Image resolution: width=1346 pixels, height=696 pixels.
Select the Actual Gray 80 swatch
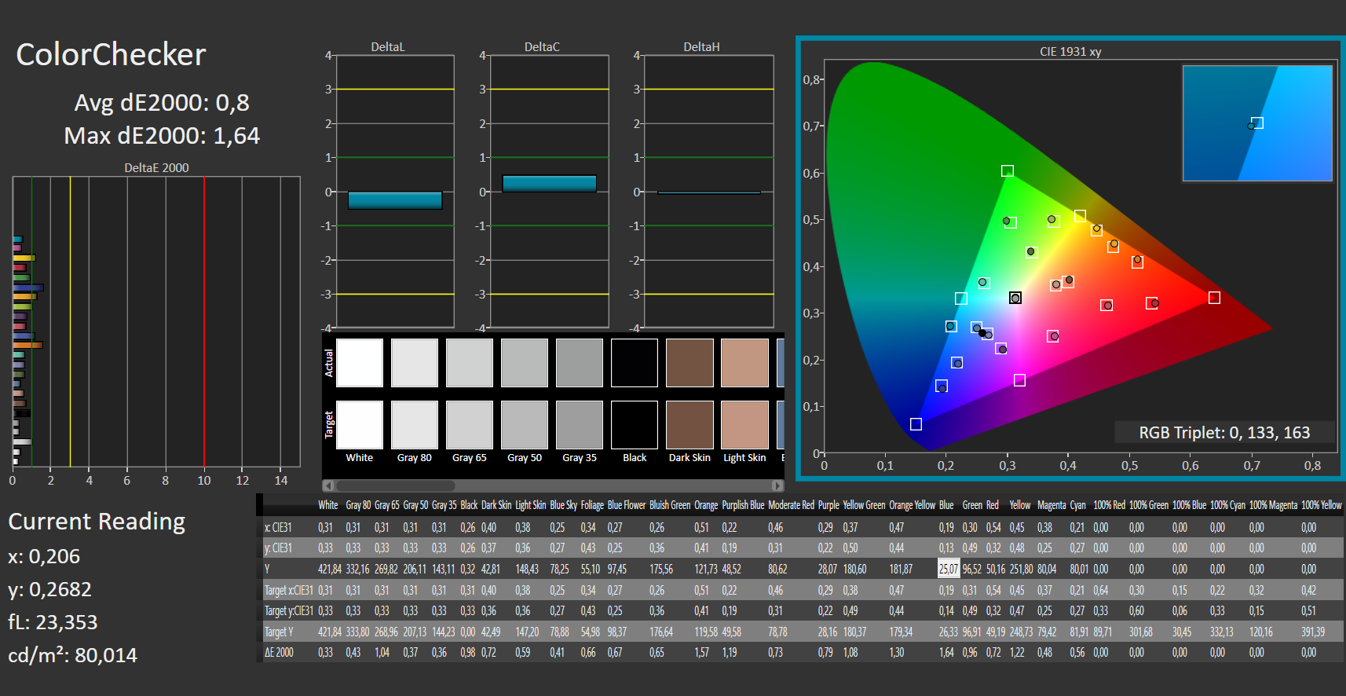415,363
